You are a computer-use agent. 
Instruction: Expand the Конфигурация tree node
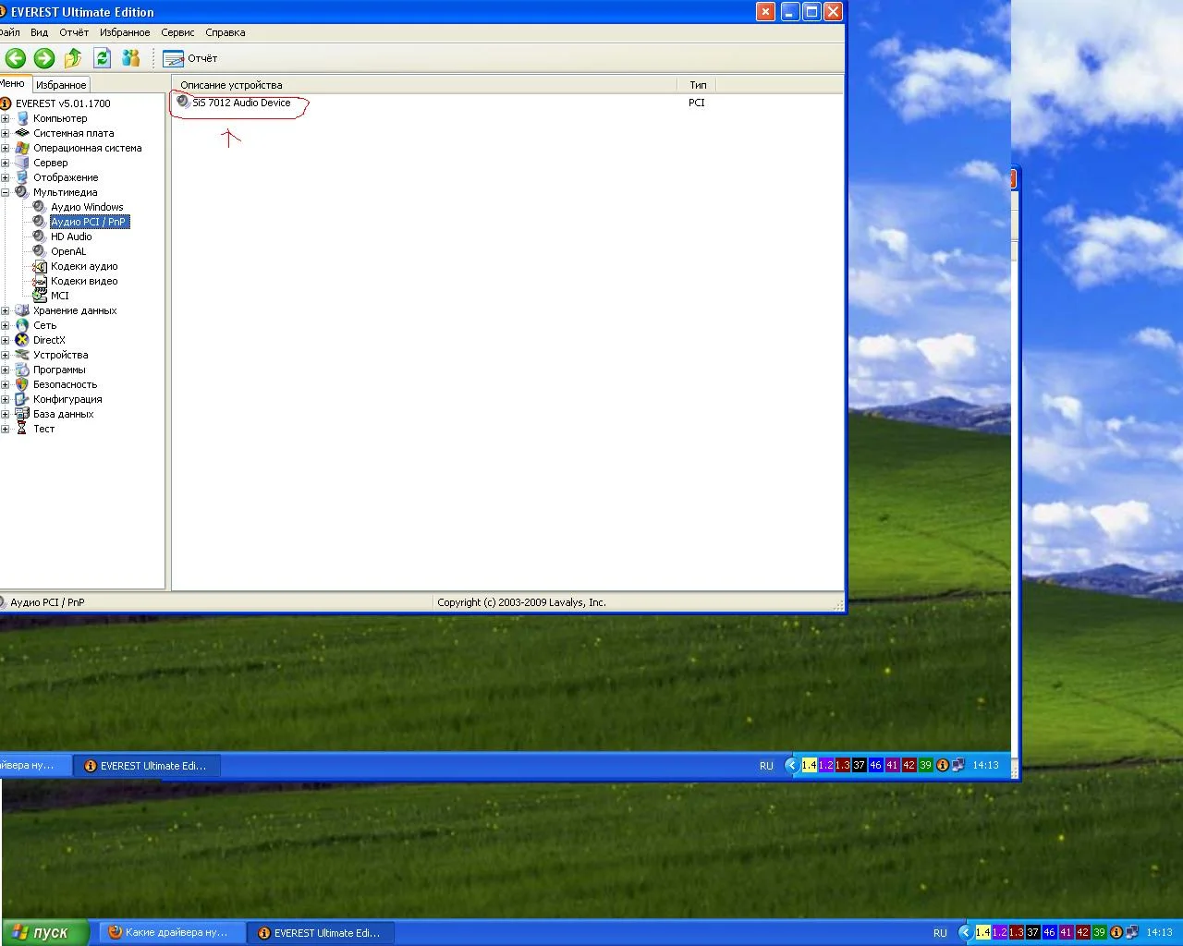5,399
